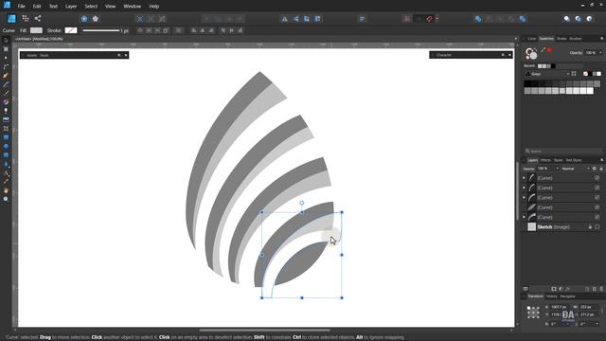Expand the second (Curve) layer
This screenshot has width=606, height=341.
(x=525, y=188)
